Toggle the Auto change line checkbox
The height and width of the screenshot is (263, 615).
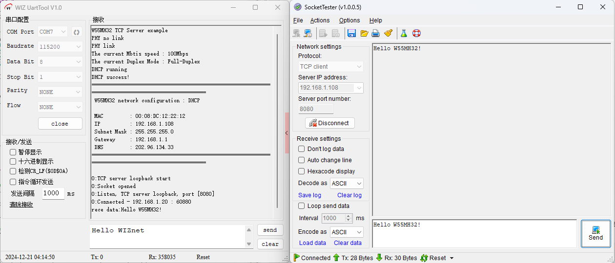pos(301,160)
